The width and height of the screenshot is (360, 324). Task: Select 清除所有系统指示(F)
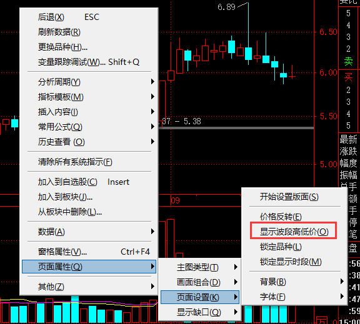pyautogui.click(x=89, y=162)
